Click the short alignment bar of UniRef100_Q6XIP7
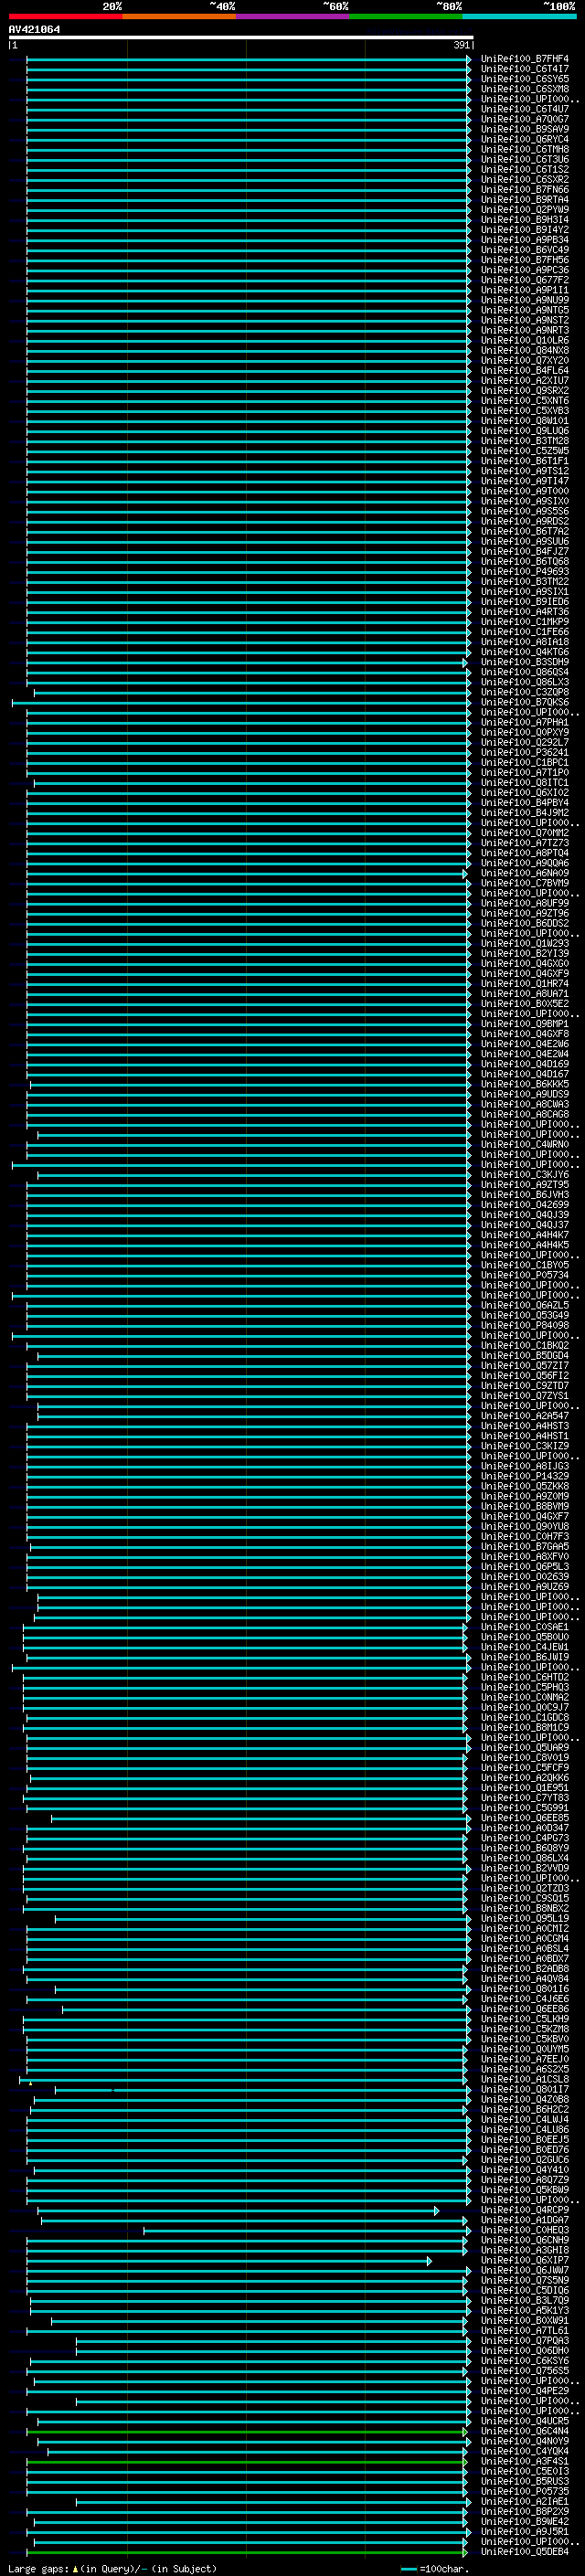Viewport: 585px width, 2576px height. click(228, 2260)
